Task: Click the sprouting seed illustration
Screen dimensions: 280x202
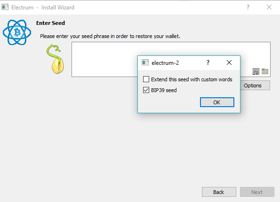Action: pyautogui.click(x=56, y=59)
